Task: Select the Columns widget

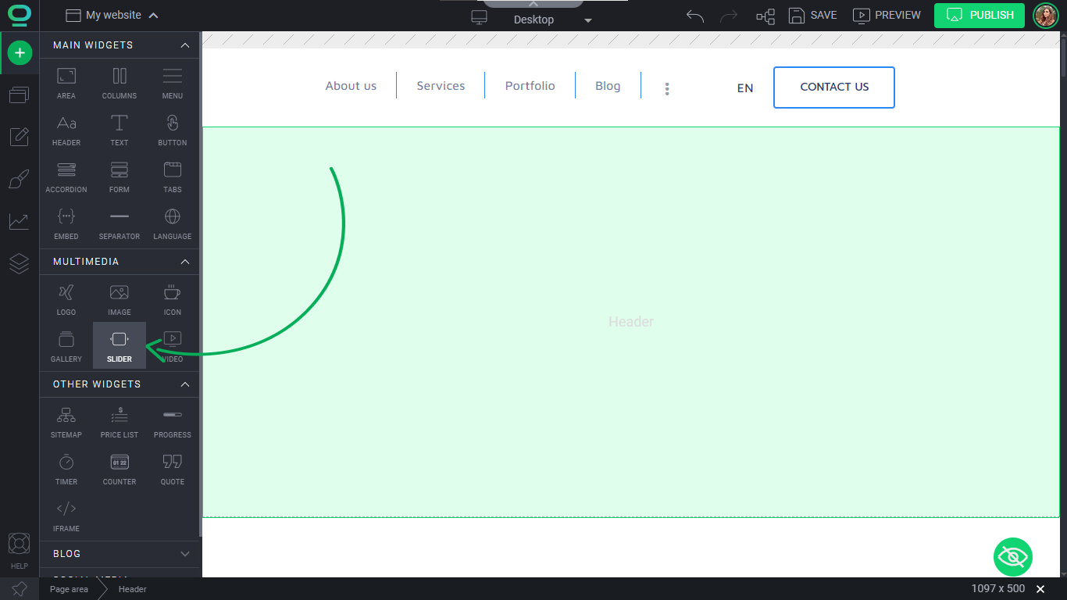Action: coord(120,83)
